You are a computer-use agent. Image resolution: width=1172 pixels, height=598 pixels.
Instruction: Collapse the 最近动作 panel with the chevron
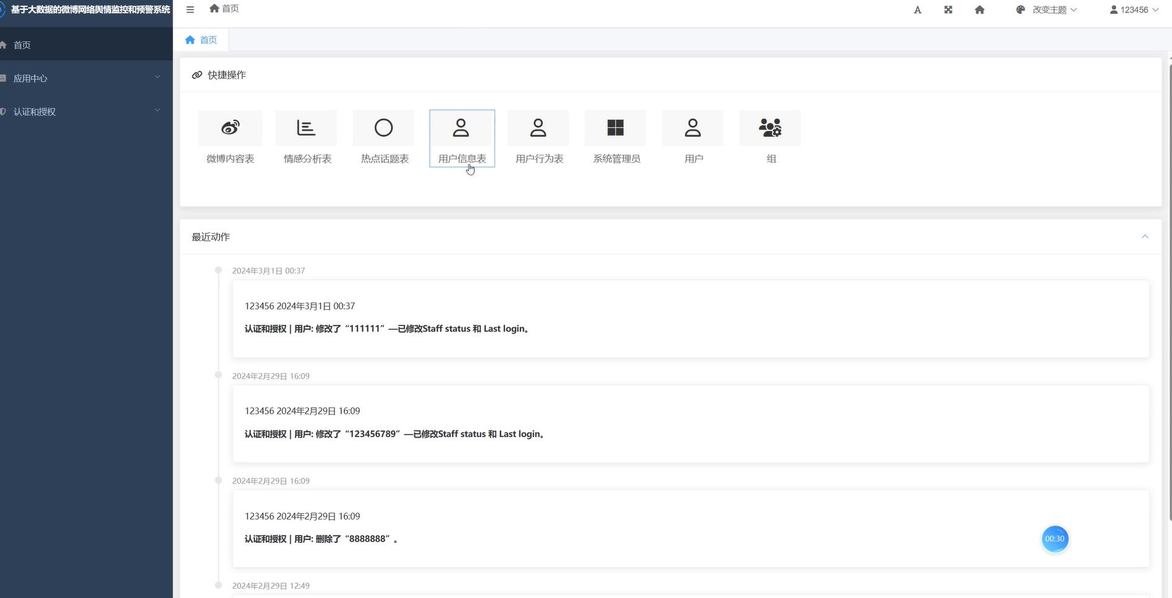pos(1145,237)
